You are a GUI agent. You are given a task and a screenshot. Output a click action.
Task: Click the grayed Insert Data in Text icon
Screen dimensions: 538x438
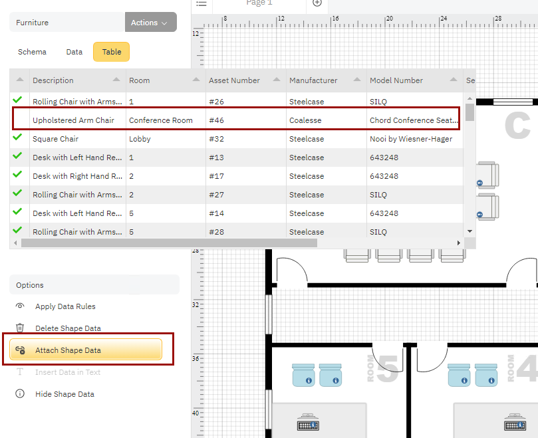coord(20,372)
